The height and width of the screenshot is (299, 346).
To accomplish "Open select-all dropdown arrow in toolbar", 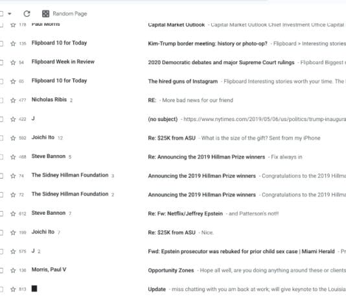I will click(x=10, y=14).
